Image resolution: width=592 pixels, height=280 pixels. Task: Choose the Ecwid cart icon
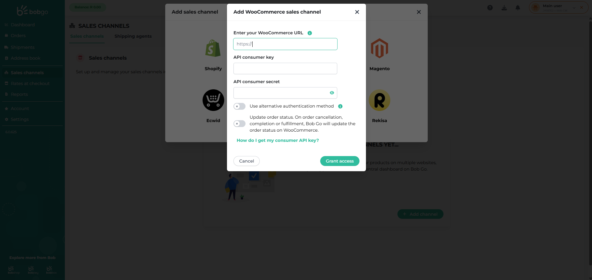point(213,100)
